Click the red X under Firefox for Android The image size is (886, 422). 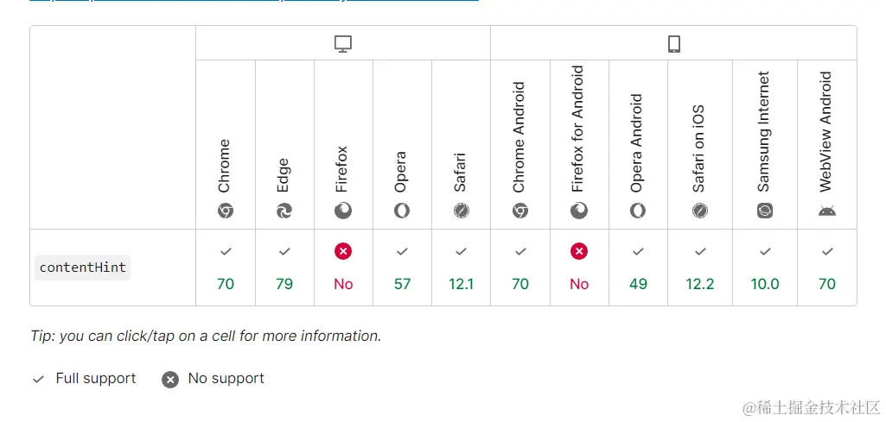579,251
